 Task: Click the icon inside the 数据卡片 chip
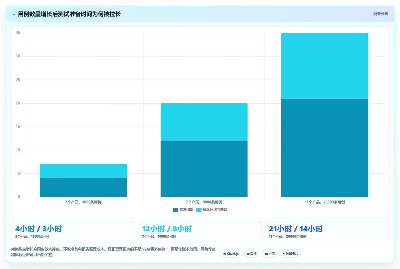[x=284, y=254]
